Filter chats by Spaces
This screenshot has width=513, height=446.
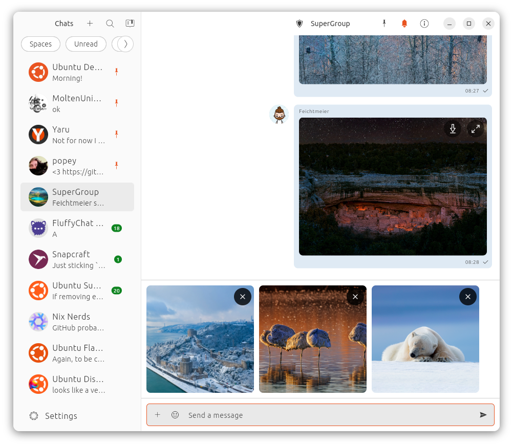click(40, 44)
